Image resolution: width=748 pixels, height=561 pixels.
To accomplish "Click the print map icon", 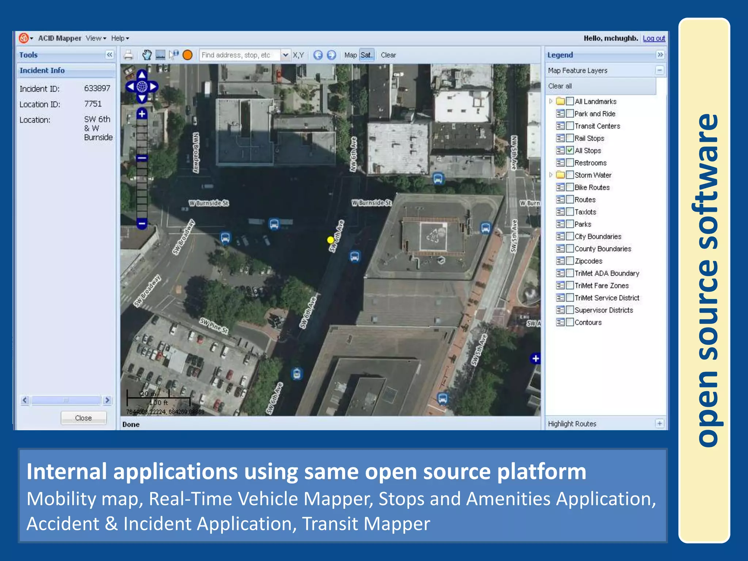I will [128, 55].
